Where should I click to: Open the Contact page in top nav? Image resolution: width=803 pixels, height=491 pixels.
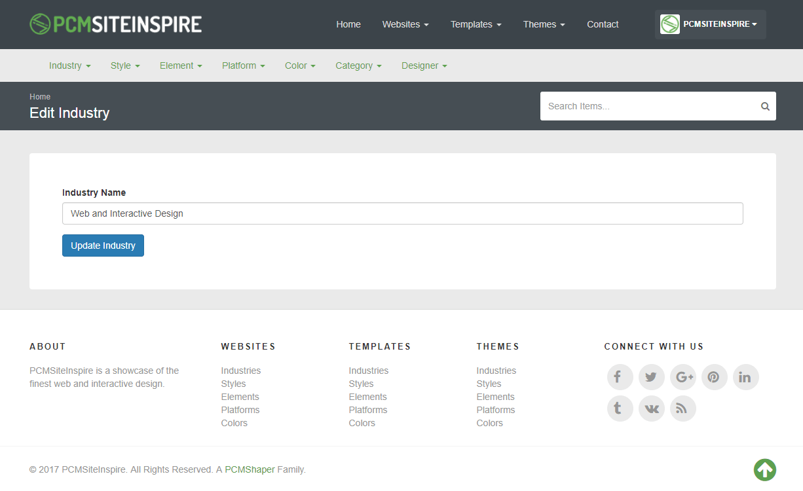tap(603, 24)
